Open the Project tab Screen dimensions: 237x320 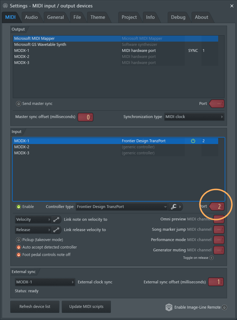pyautogui.click(x=129, y=17)
